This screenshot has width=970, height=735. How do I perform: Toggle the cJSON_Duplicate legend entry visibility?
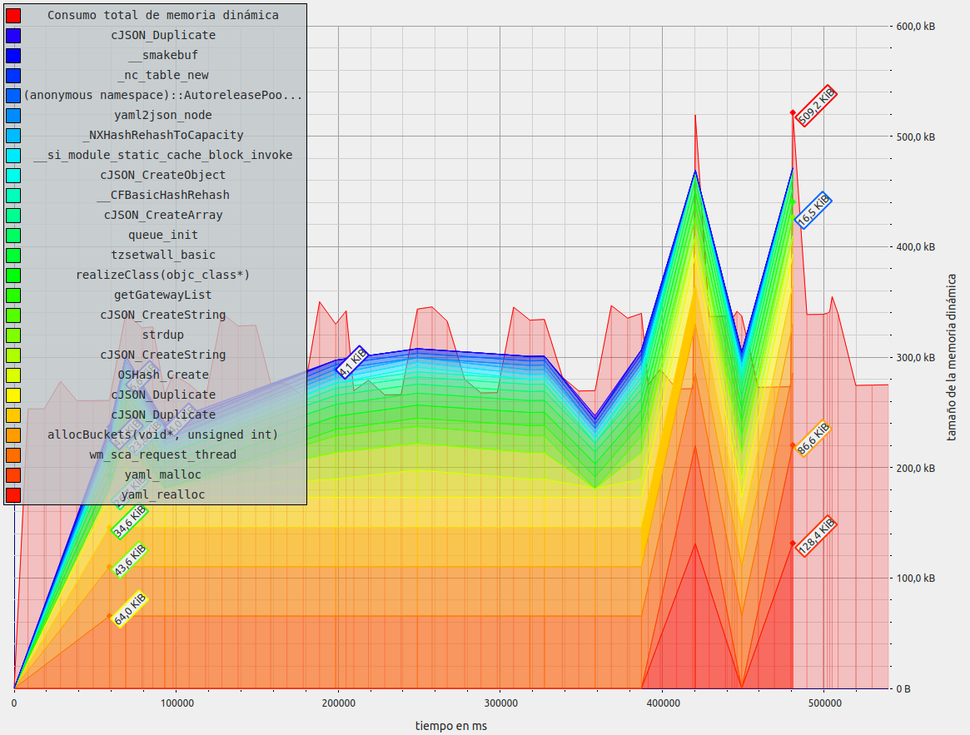click(x=12, y=35)
